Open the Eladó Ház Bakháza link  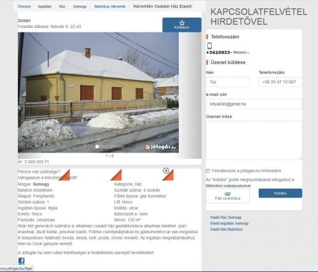click(226, 229)
